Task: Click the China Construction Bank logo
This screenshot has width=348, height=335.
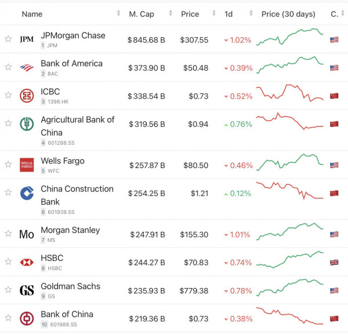Action: (x=27, y=193)
